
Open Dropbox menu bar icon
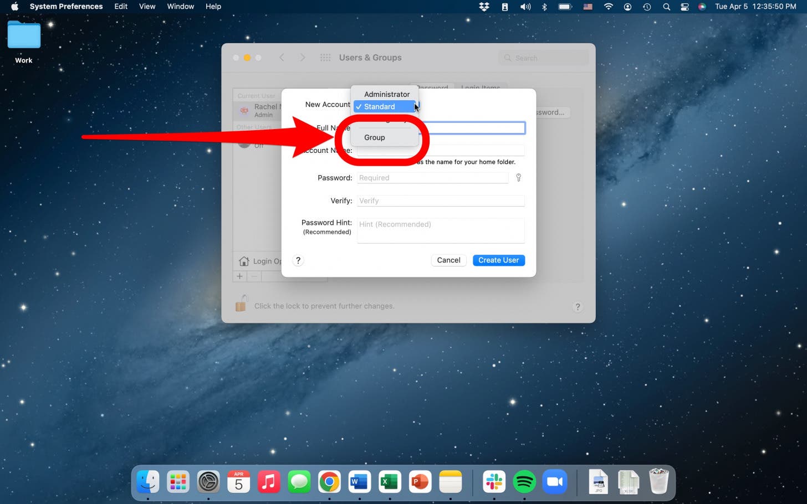484,7
